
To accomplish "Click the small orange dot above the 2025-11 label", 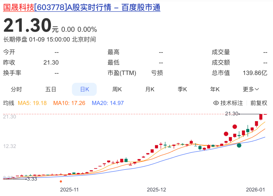I will [x=61, y=181].
